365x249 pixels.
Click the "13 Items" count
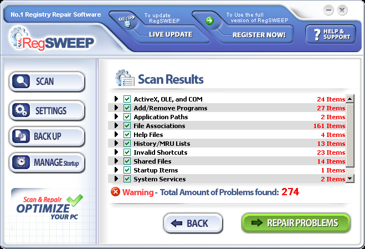click(331, 144)
